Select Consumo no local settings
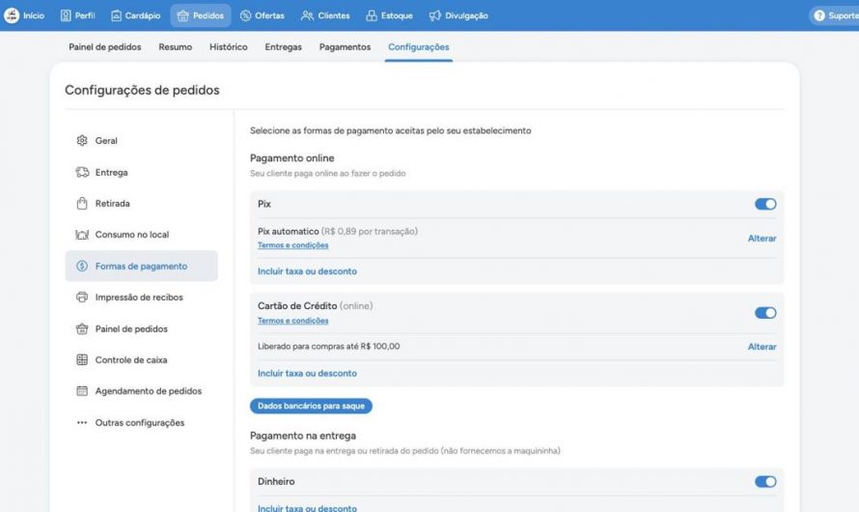 click(x=141, y=235)
